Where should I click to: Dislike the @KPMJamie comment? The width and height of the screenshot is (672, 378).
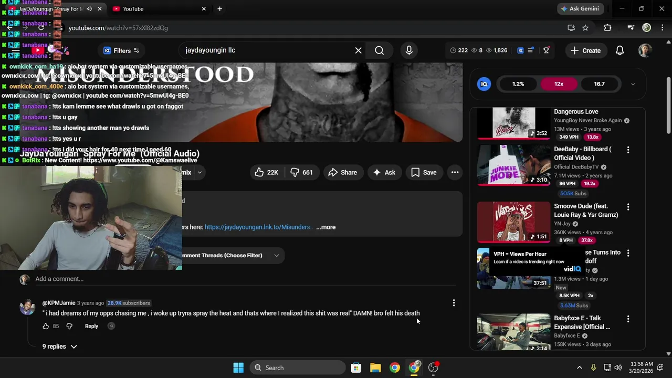(x=69, y=326)
